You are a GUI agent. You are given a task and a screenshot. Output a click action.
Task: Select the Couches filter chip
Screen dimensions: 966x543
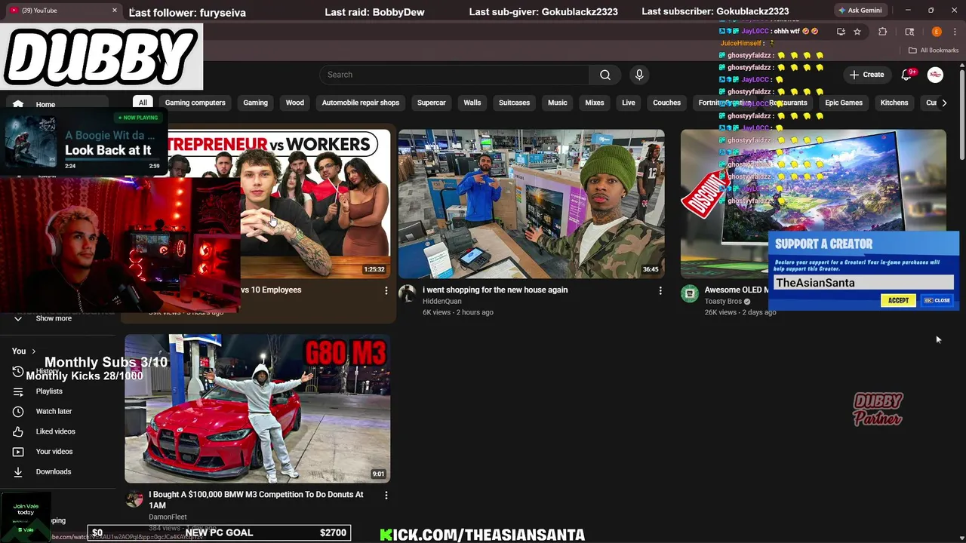point(666,103)
